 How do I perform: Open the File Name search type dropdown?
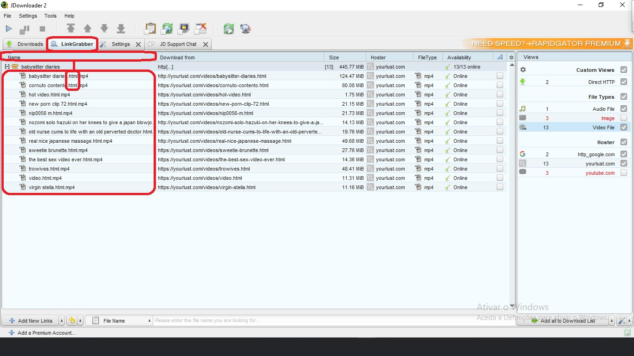pos(120,320)
